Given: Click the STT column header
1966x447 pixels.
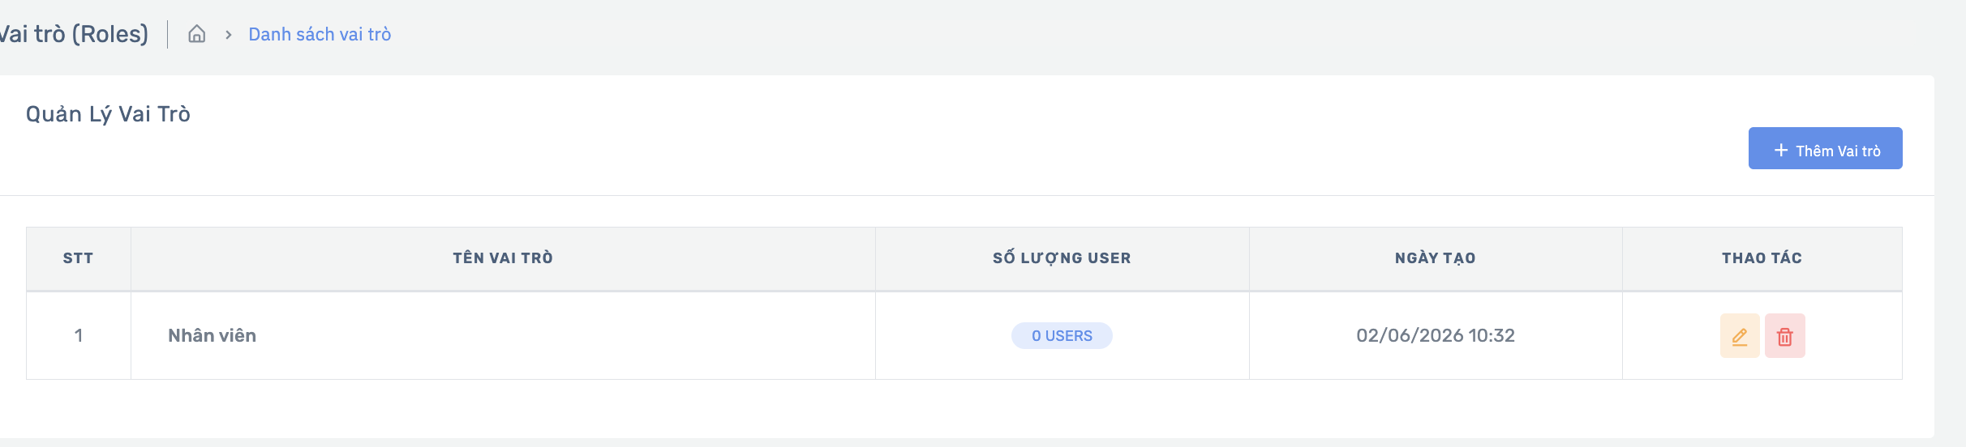Looking at the screenshot, I should pyautogui.click(x=78, y=258).
